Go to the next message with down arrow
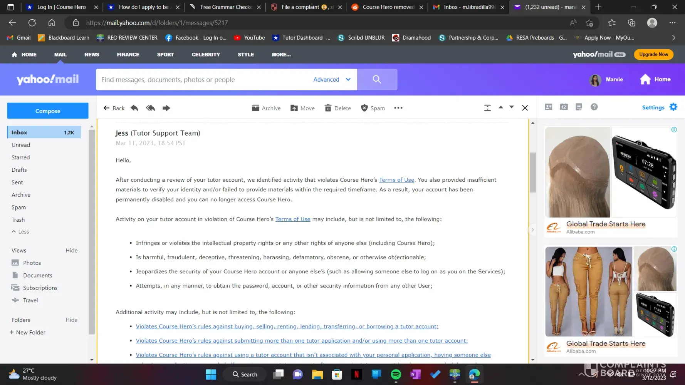This screenshot has height=385, width=685. pyautogui.click(x=512, y=107)
